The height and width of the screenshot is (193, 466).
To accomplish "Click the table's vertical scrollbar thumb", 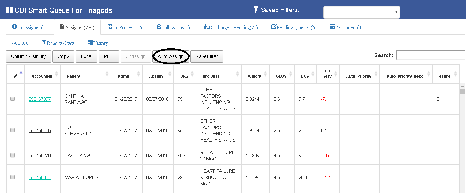I will [x=463, y=91].
